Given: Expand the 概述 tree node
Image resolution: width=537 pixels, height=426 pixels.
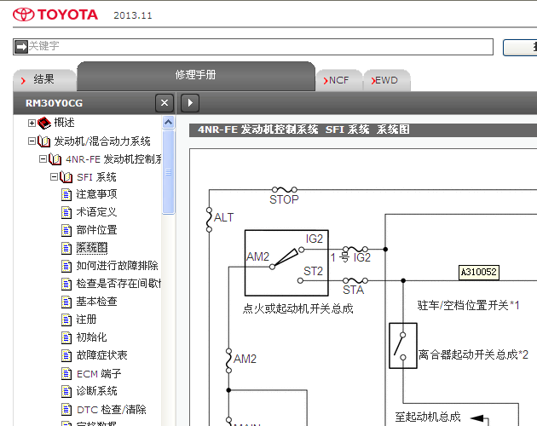Looking at the screenshot, I should [x=32, y=123].
